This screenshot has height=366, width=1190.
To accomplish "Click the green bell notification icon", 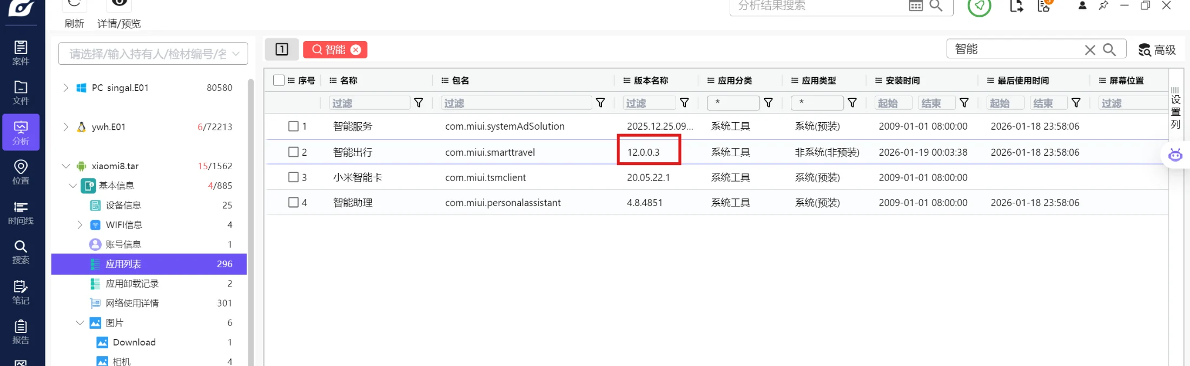I will pyautogui.click(x=979, y=6).
